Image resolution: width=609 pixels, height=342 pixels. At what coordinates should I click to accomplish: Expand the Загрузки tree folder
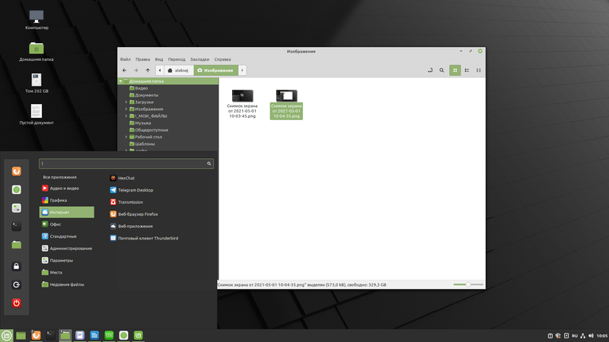point(126,102)
